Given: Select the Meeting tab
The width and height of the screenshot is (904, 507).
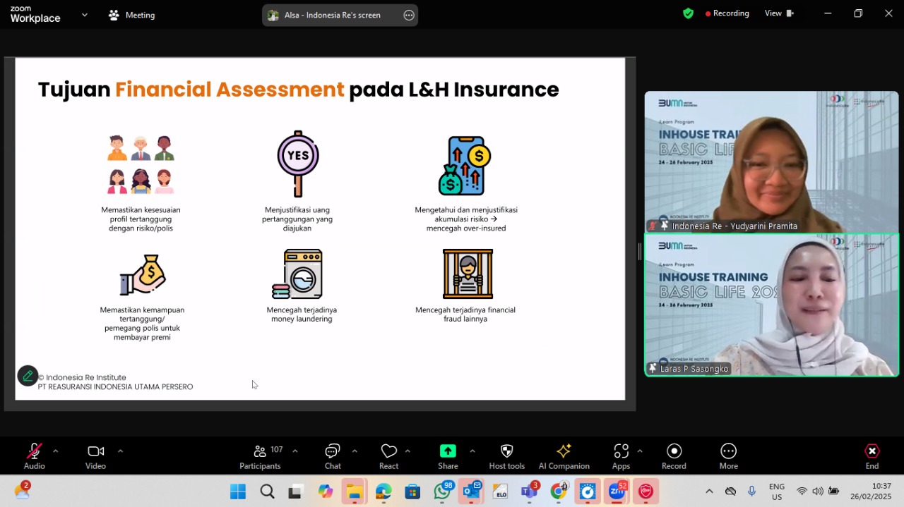Looking at the screenshot, I should tap(131, 15).
